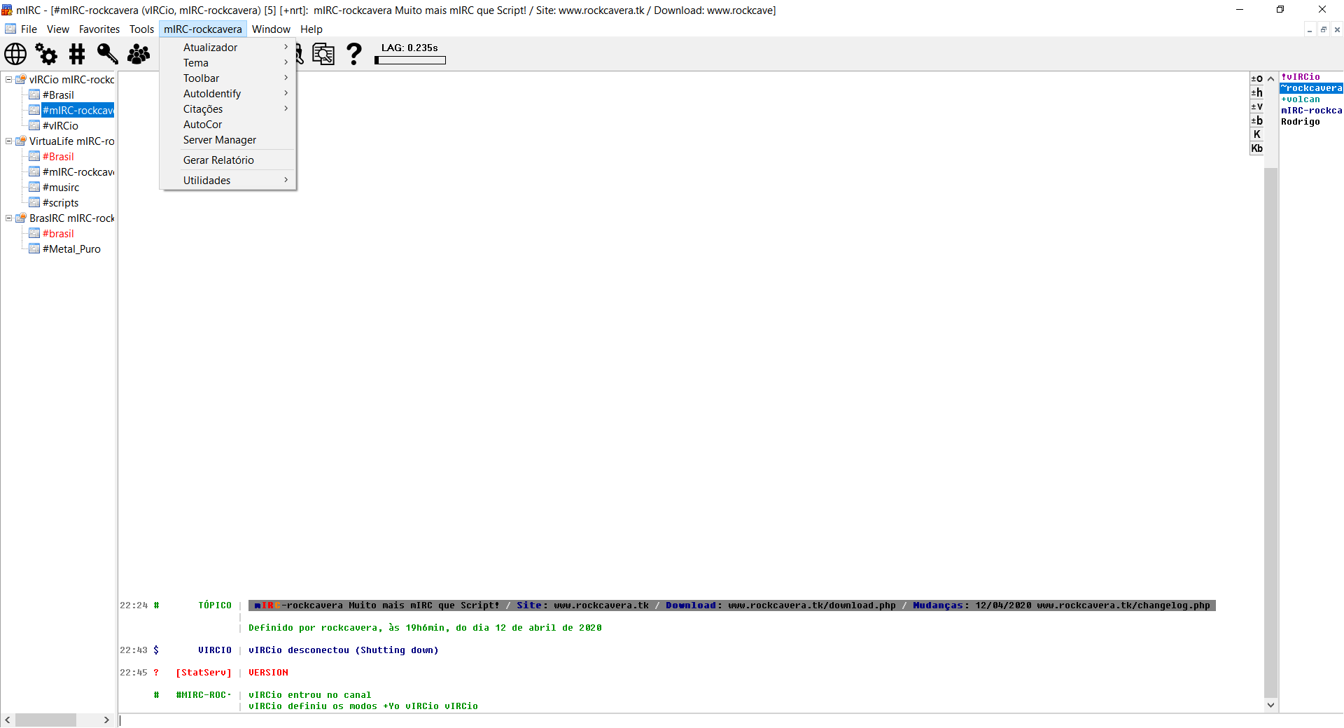Click the #Metal_Puro channel window icon

(x=34, y=248)
